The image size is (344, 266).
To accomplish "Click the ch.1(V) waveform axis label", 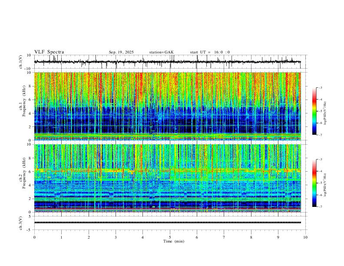I will [21, 62].
